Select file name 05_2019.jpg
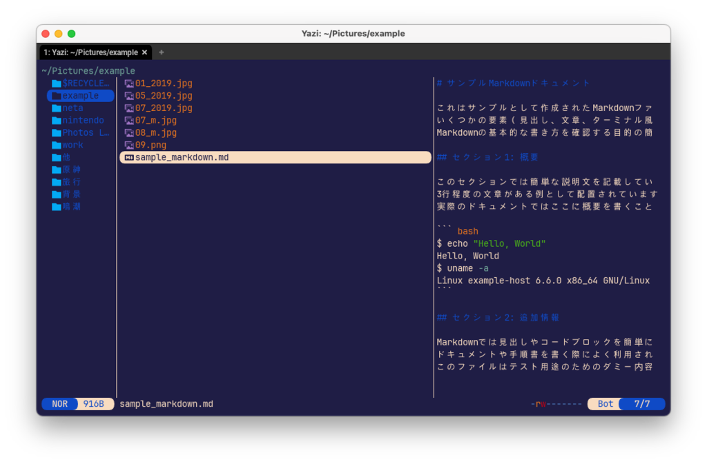Image resolution: width=707 pixels, height=464 pixels. pos(164,95)
